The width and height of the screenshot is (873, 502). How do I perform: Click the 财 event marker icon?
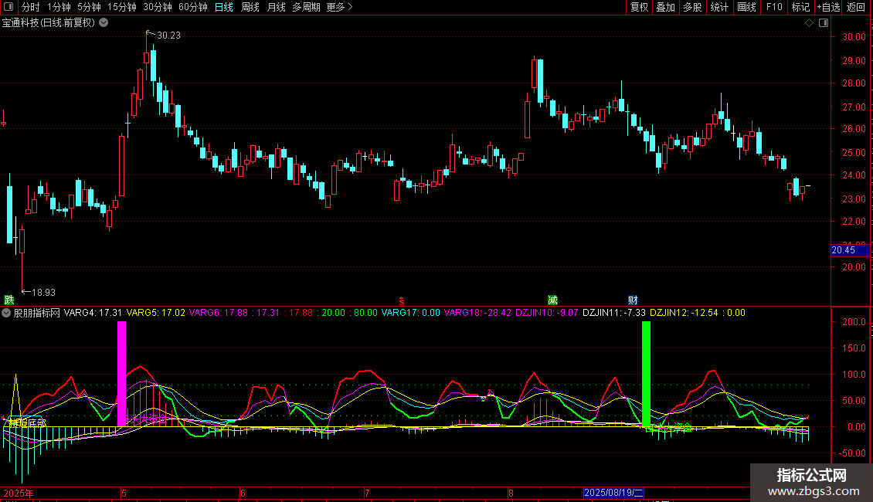click(633, 300)
